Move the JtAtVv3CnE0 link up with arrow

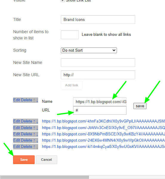(34, 128)
